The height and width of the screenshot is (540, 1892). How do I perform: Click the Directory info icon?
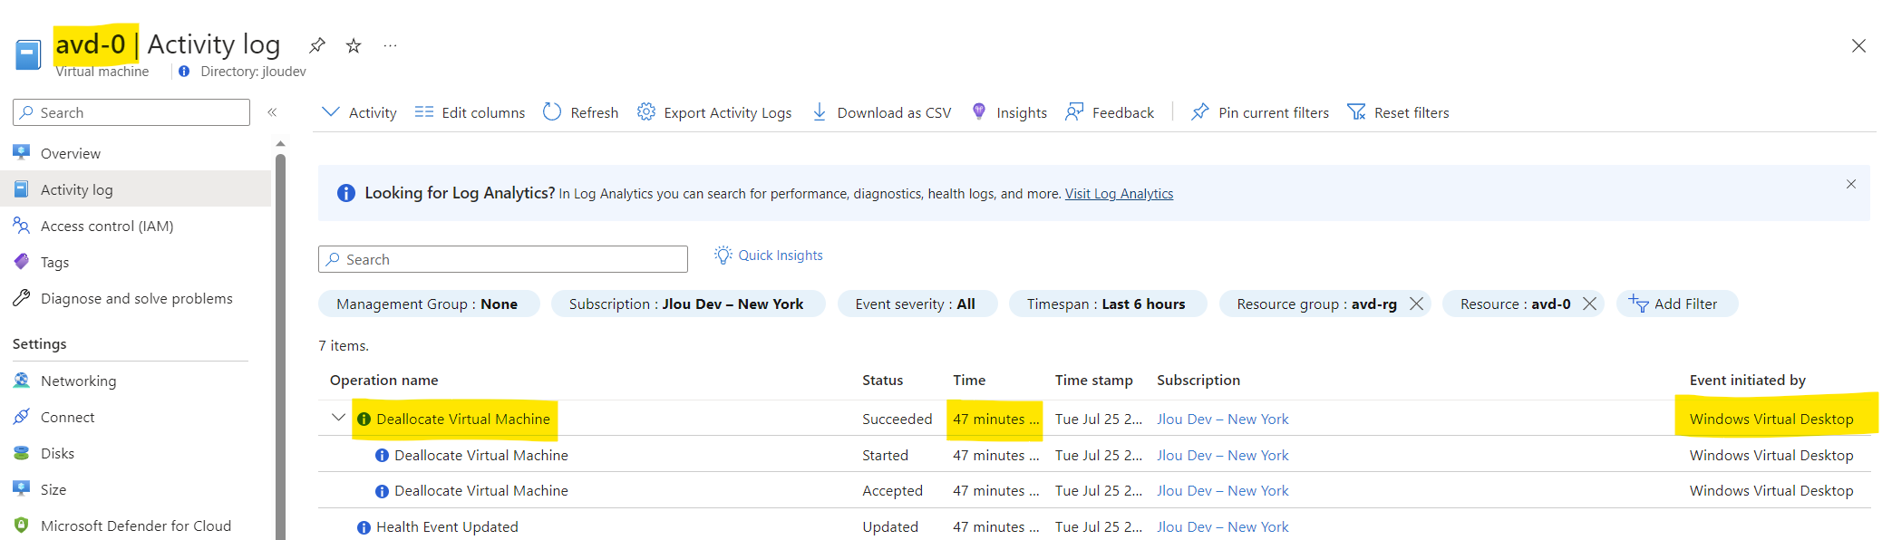tap(184, 71)
